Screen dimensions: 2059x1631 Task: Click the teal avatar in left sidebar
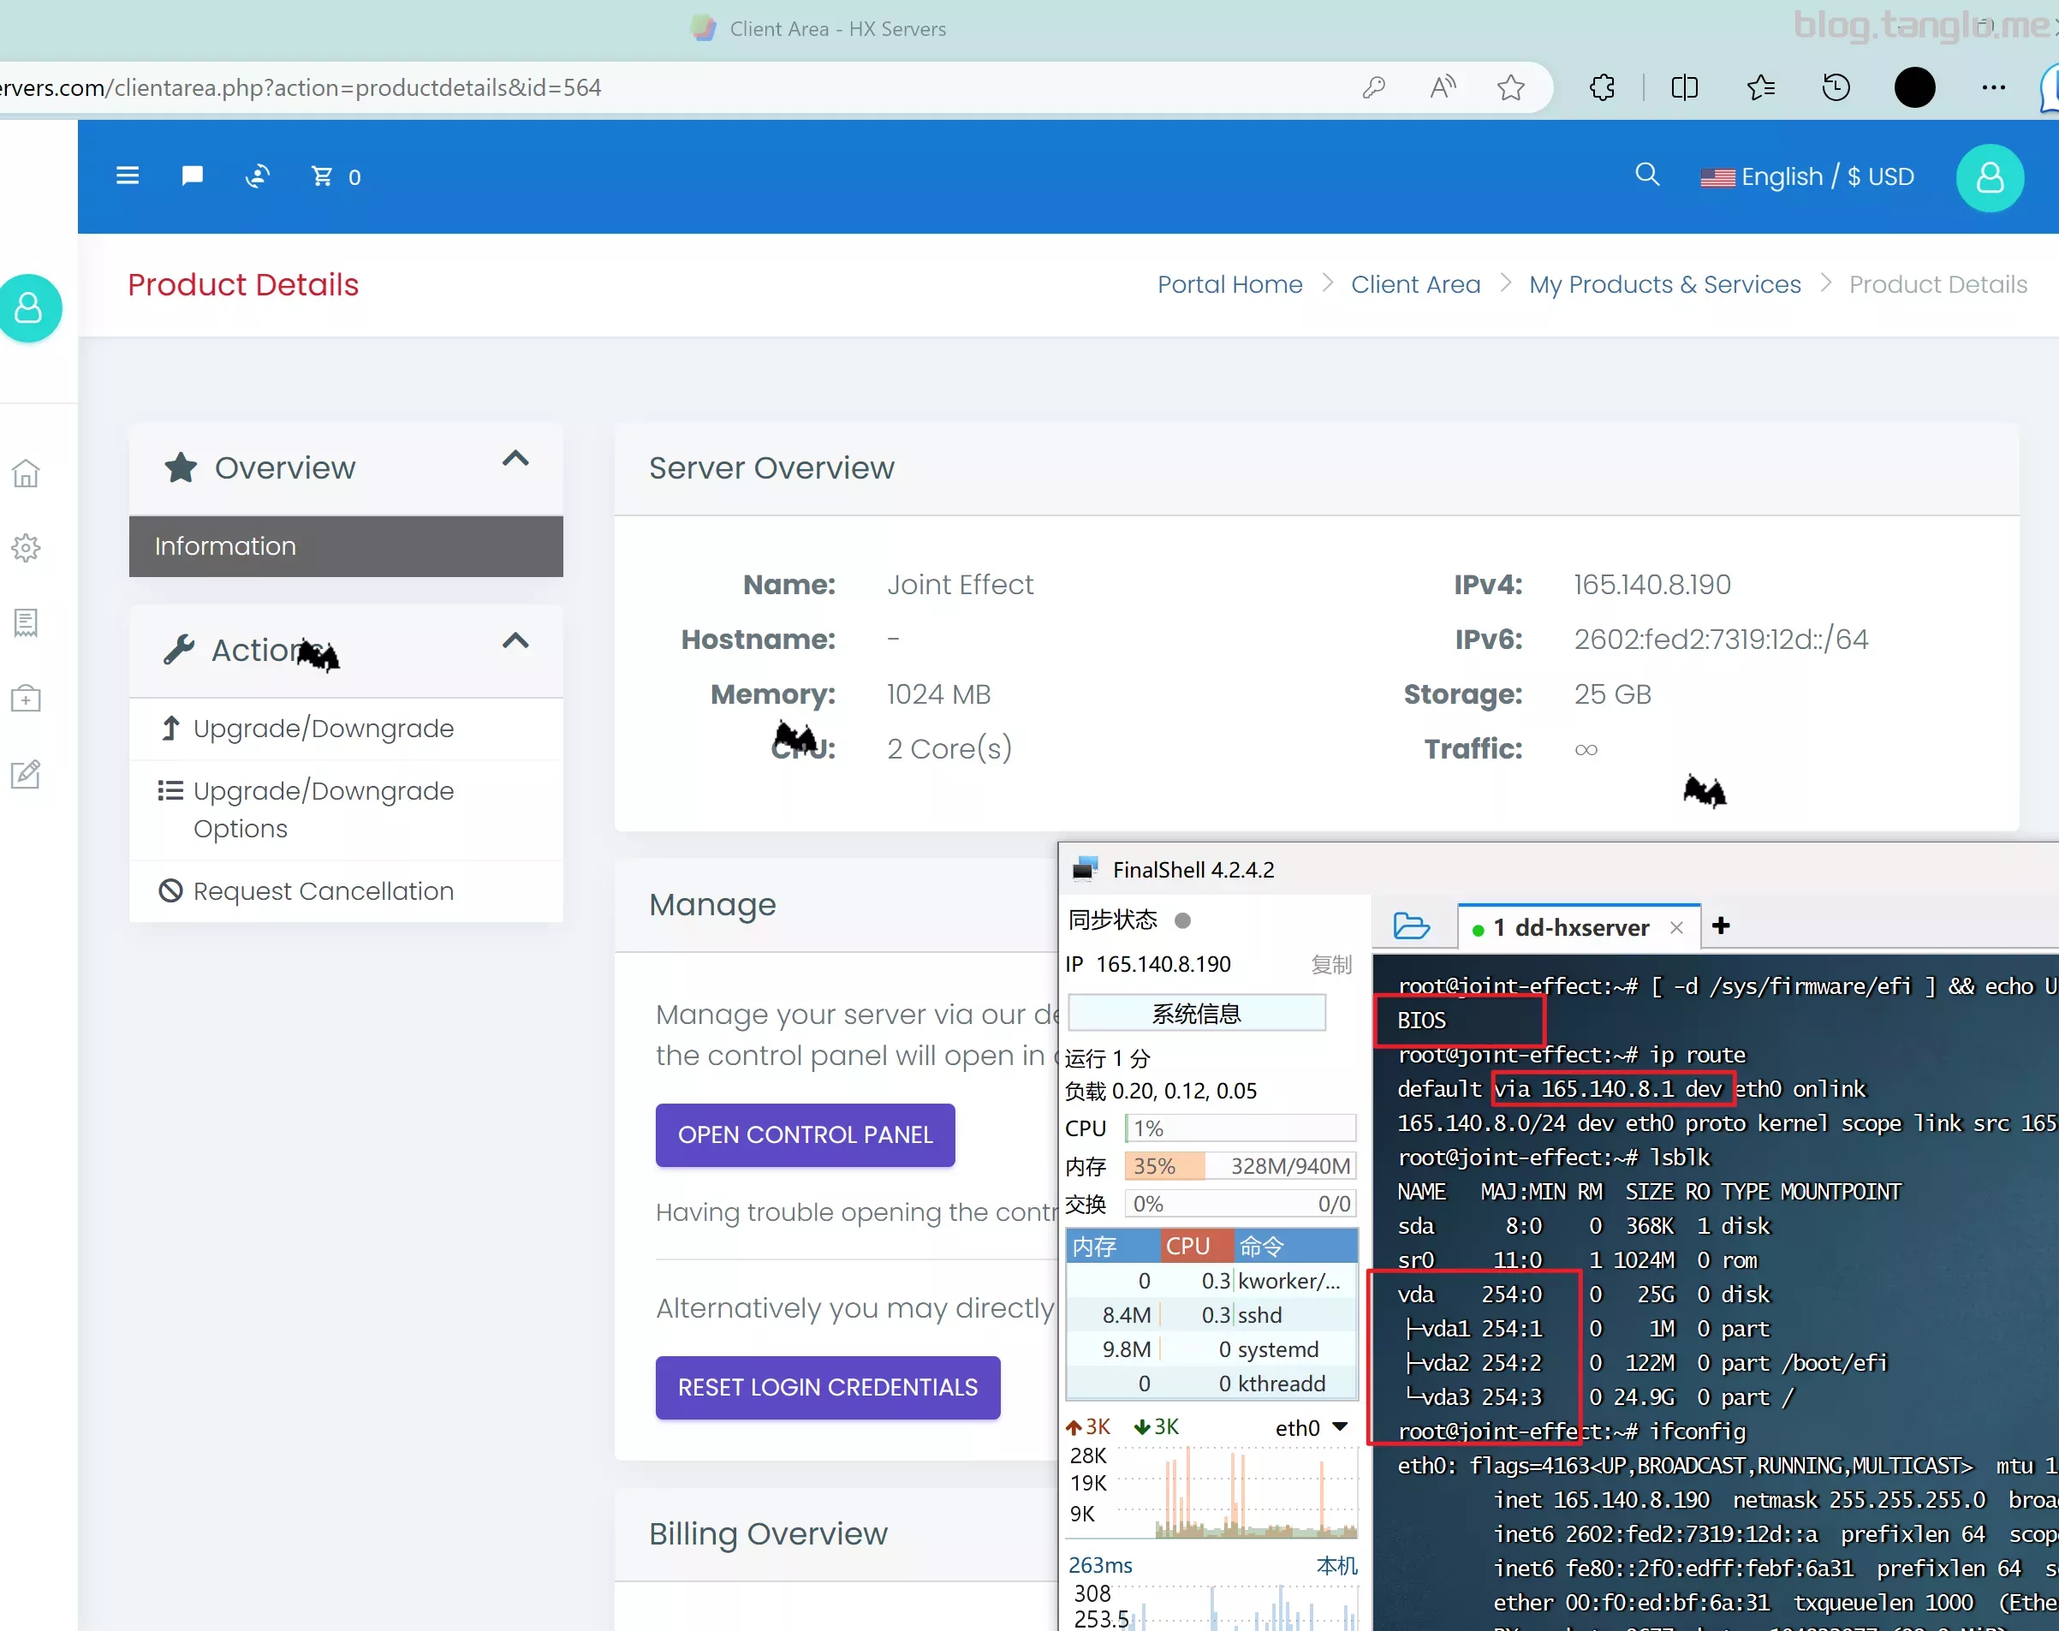28,307
